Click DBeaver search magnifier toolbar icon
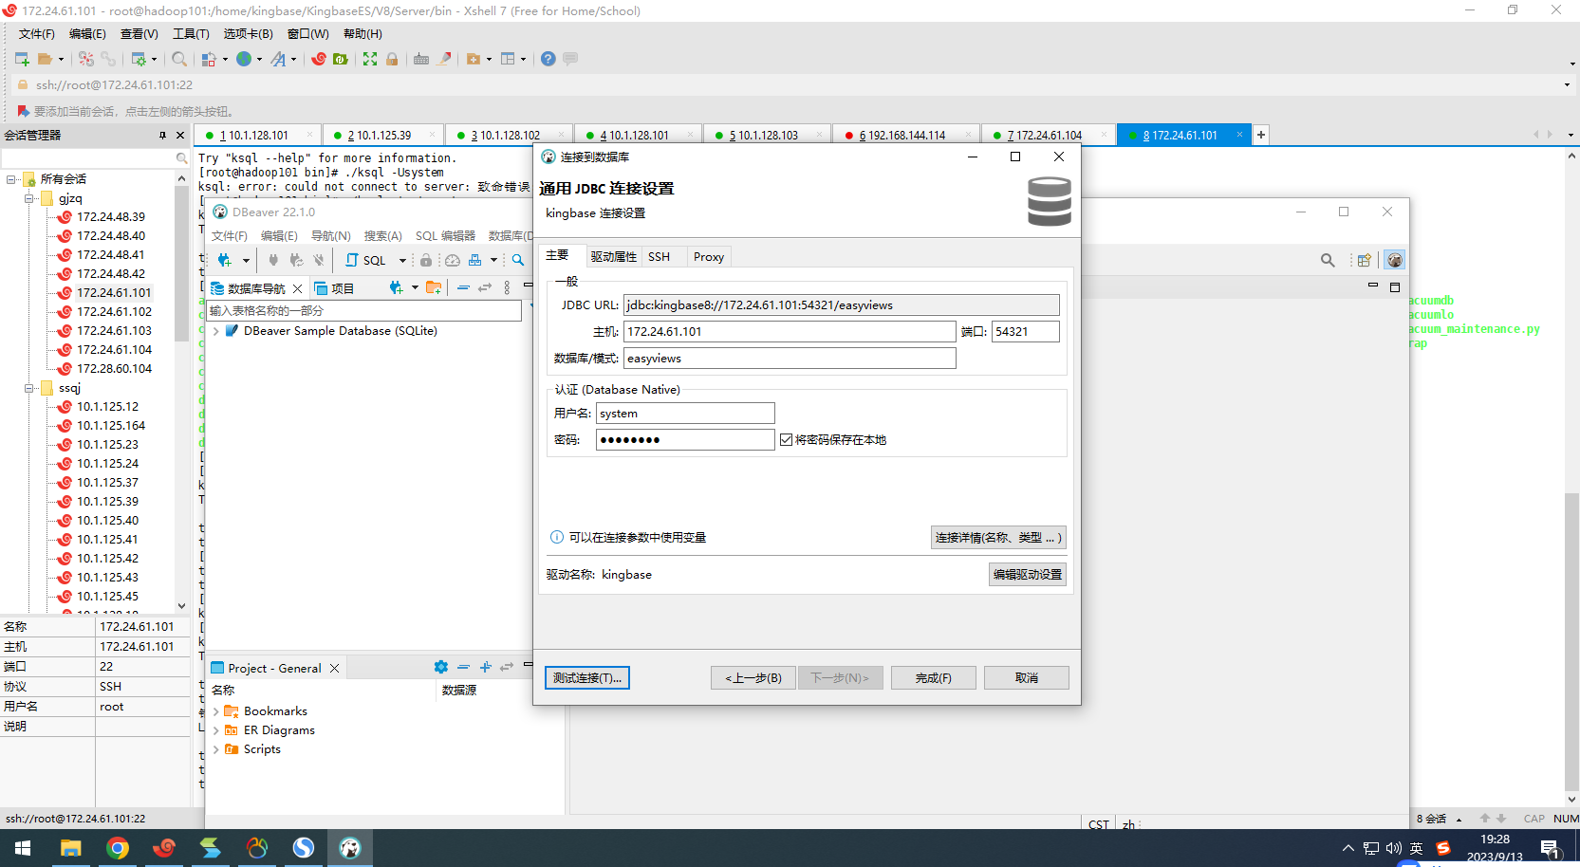1580x867 pixels. [518, 260]
